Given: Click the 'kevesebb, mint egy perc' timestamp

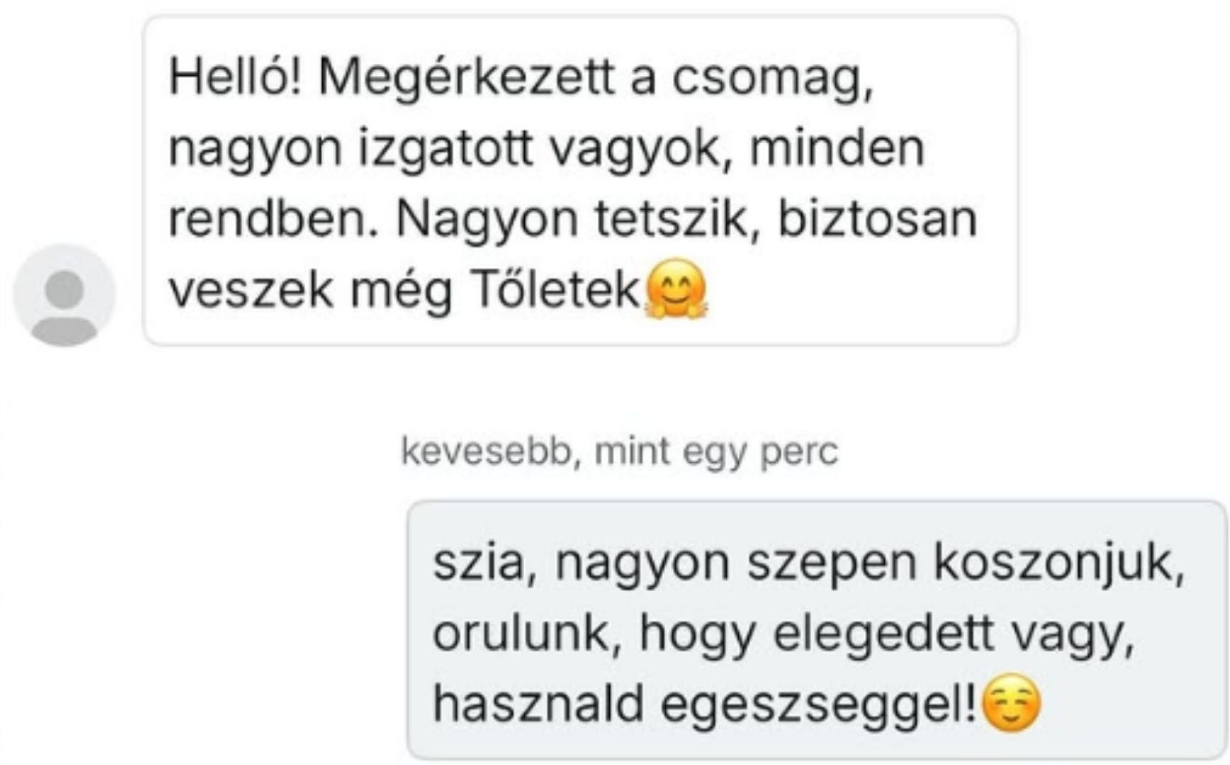Looking at the screenshot, I should 619,452.
